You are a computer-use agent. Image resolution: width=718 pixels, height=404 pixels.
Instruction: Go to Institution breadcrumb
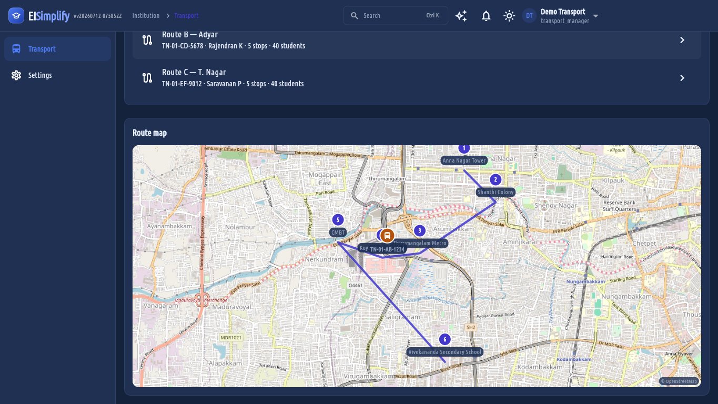click(x=146, y=16)
